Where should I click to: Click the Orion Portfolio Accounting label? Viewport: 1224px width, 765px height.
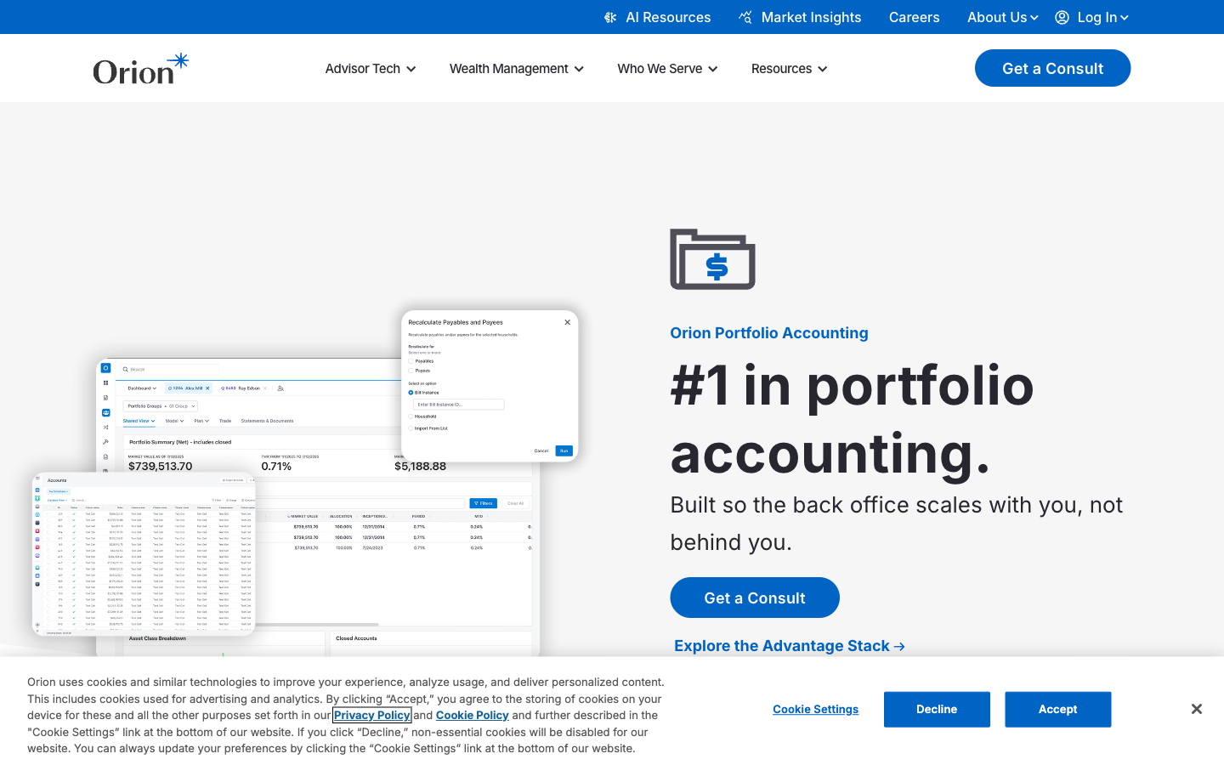coord(769,333)
